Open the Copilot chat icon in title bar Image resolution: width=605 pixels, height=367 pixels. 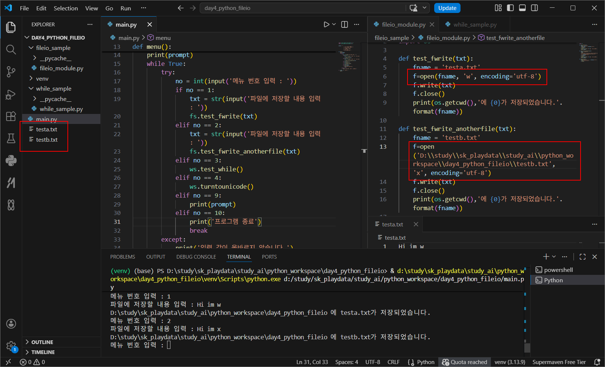(413, 8)
